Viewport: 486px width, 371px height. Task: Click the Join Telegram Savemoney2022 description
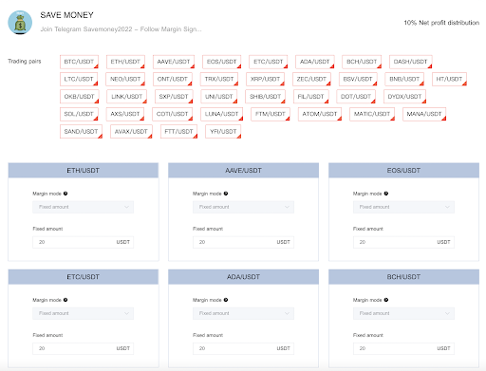121,29
